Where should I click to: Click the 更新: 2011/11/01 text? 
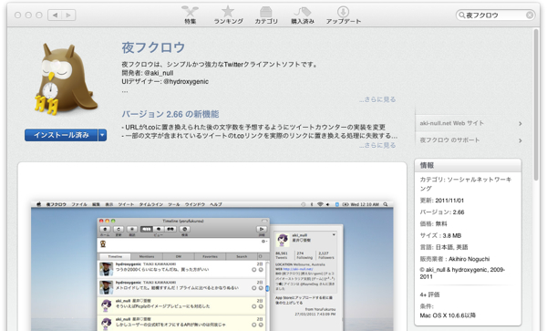[441, 201]
